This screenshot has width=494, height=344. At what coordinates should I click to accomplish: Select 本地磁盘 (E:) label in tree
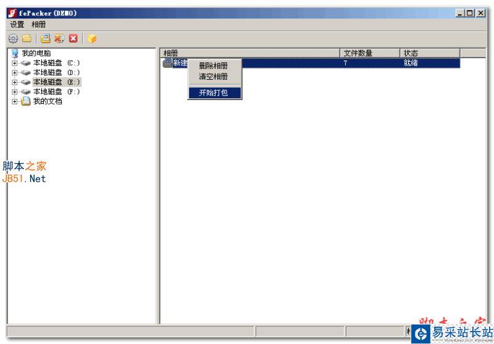(x=57, y=82)
